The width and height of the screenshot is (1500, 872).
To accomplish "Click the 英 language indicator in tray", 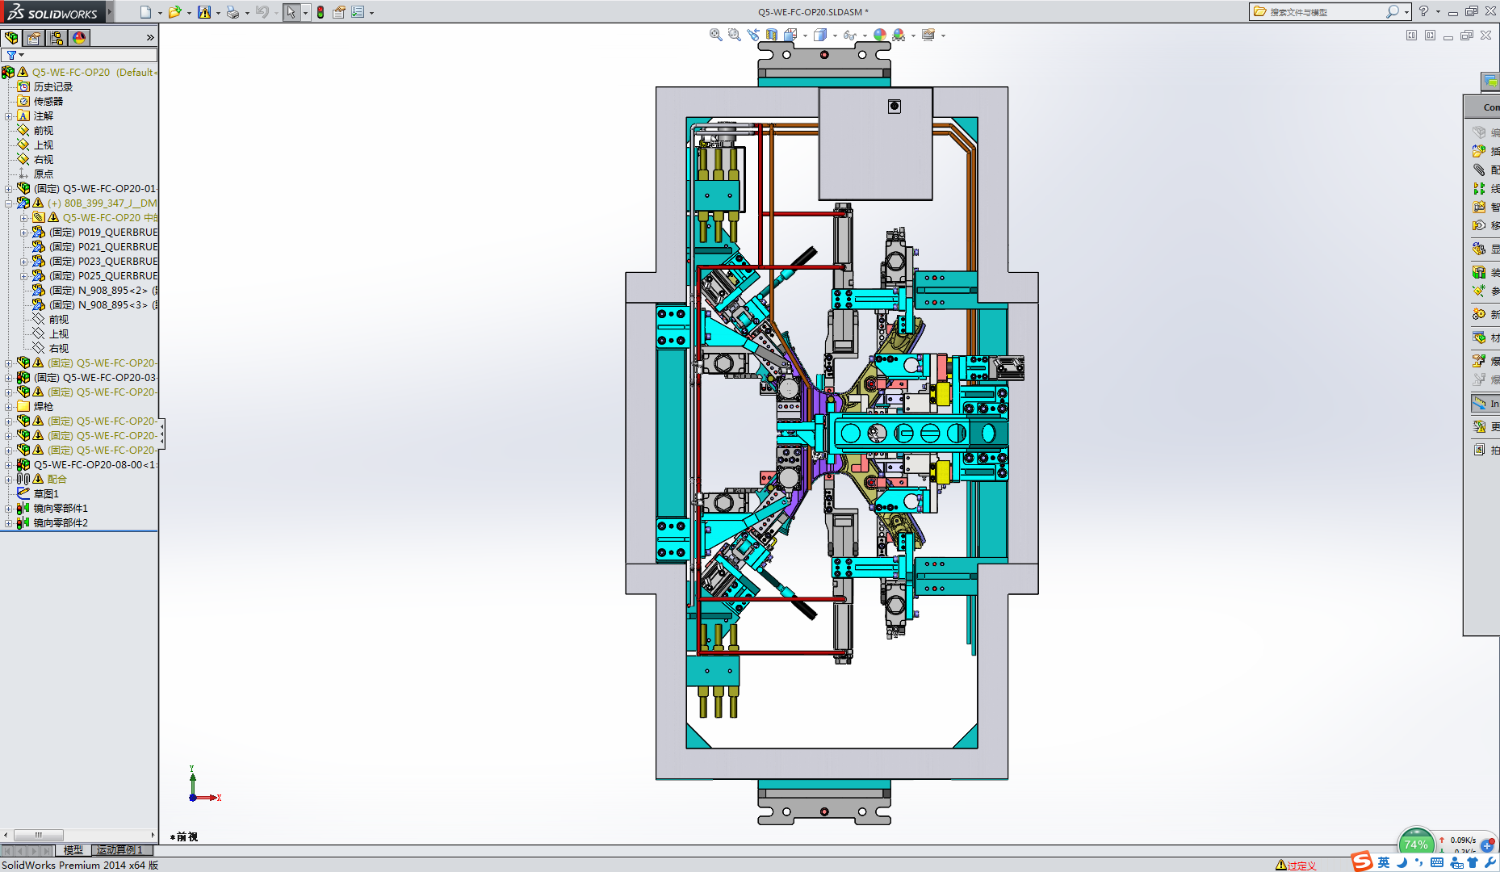I will [1384, 863].
